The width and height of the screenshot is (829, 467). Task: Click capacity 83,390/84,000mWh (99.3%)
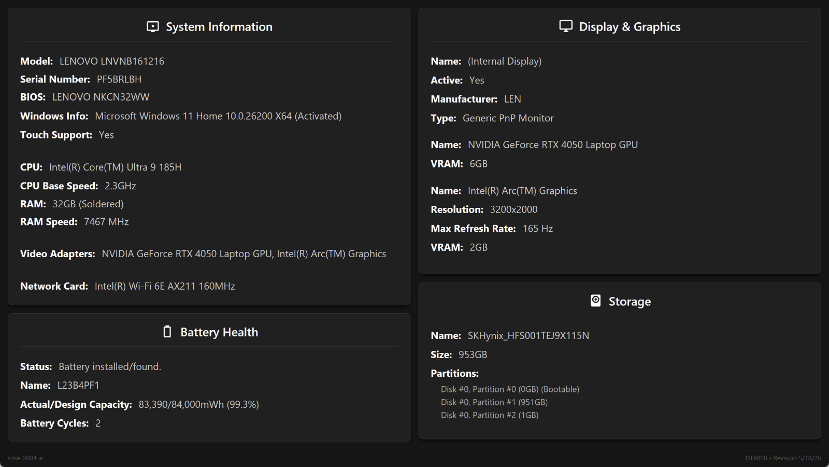point(199,405)
